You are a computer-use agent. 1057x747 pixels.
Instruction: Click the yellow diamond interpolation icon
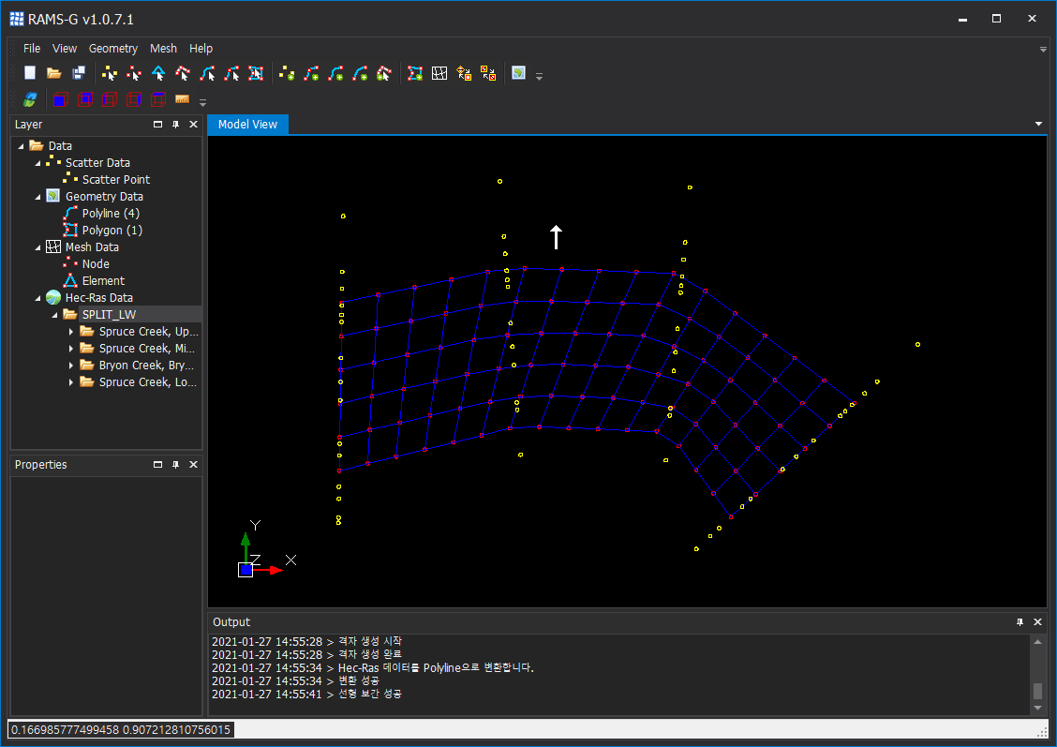[464, 73]
